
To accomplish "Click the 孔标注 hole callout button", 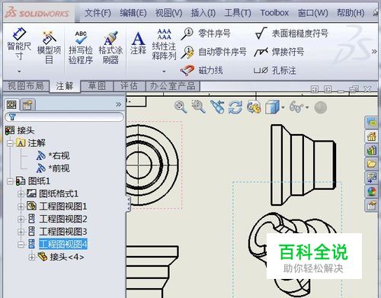I will pyautogui.click(x=275, y=70).
